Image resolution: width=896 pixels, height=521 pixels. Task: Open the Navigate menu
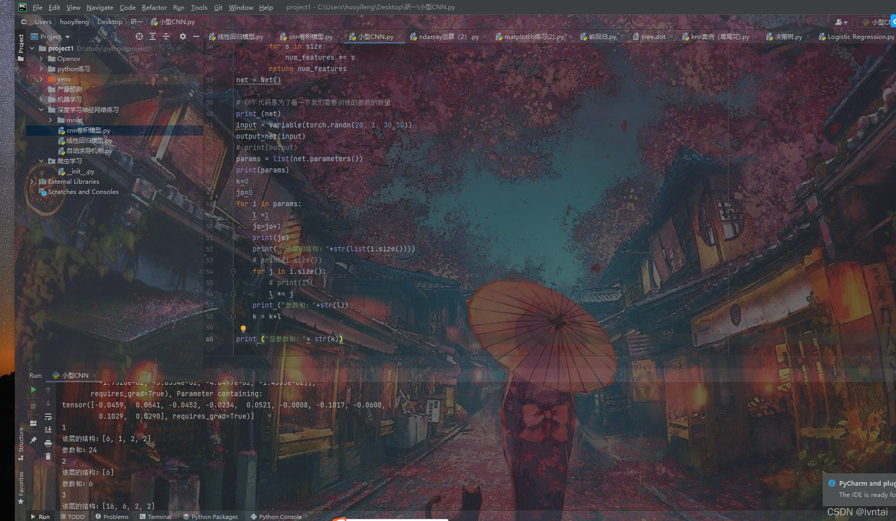tap(100, 8)
